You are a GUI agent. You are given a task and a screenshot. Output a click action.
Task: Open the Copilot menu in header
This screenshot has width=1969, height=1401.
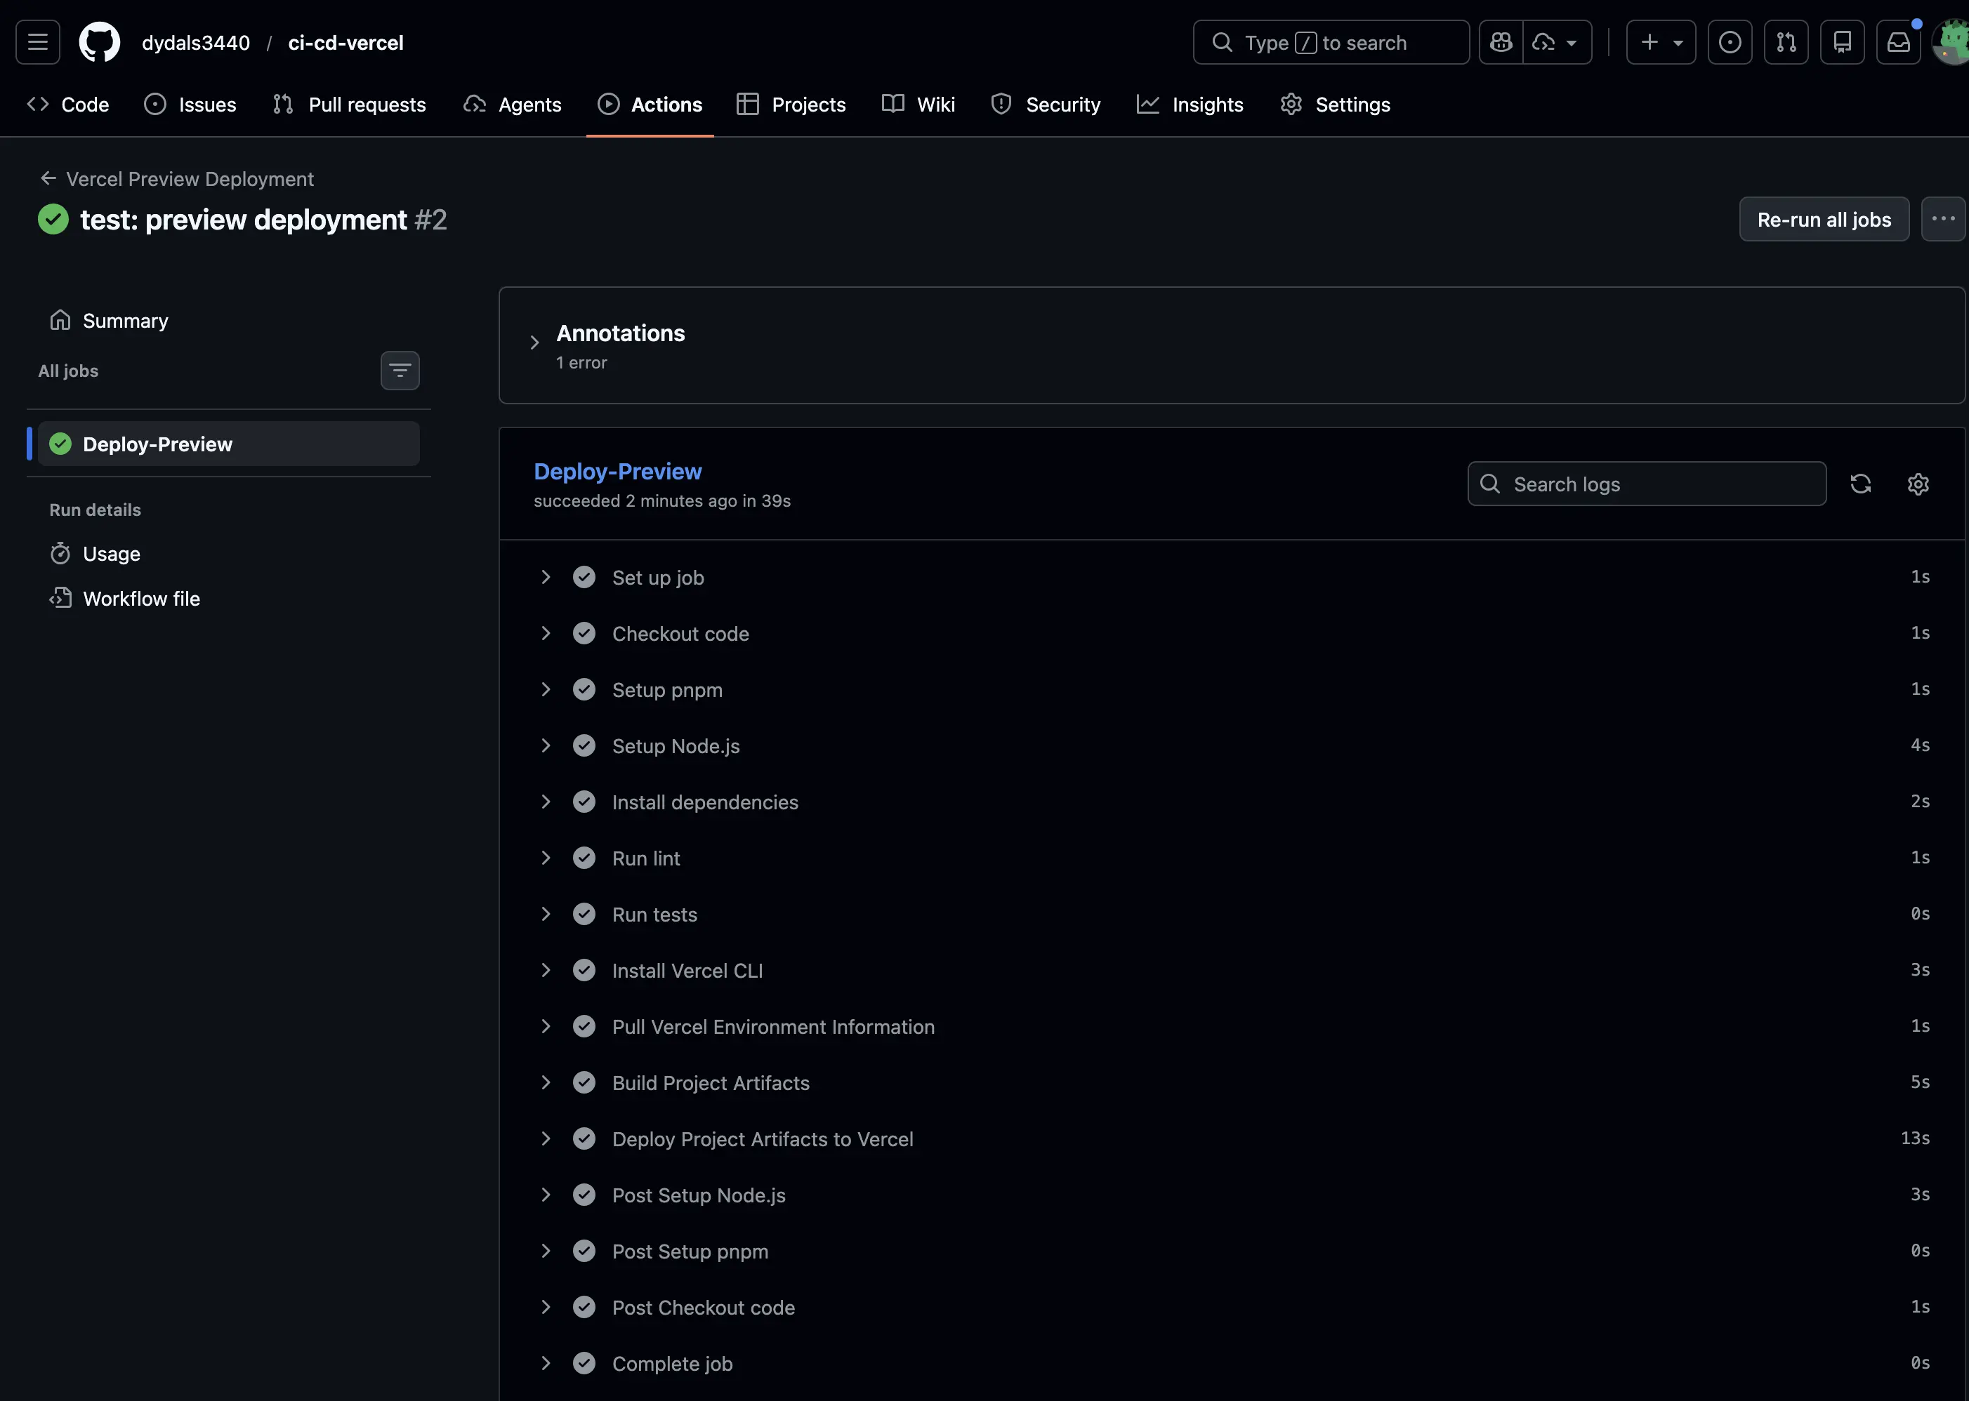click(x=1501, y=41)
